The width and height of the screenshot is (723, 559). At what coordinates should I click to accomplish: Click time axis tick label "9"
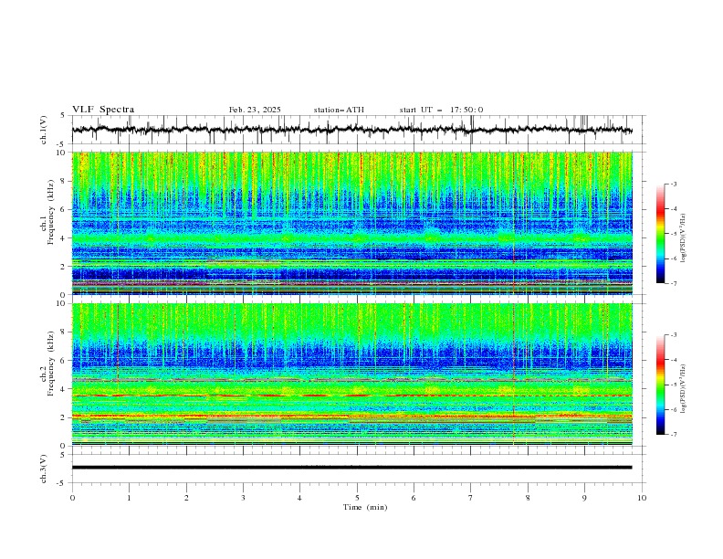point(584,498)
